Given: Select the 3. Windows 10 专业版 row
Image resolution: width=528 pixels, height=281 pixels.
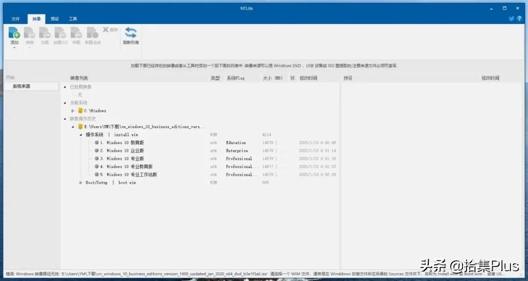Looking at the screenshot, I should click(x=200, y=158).
